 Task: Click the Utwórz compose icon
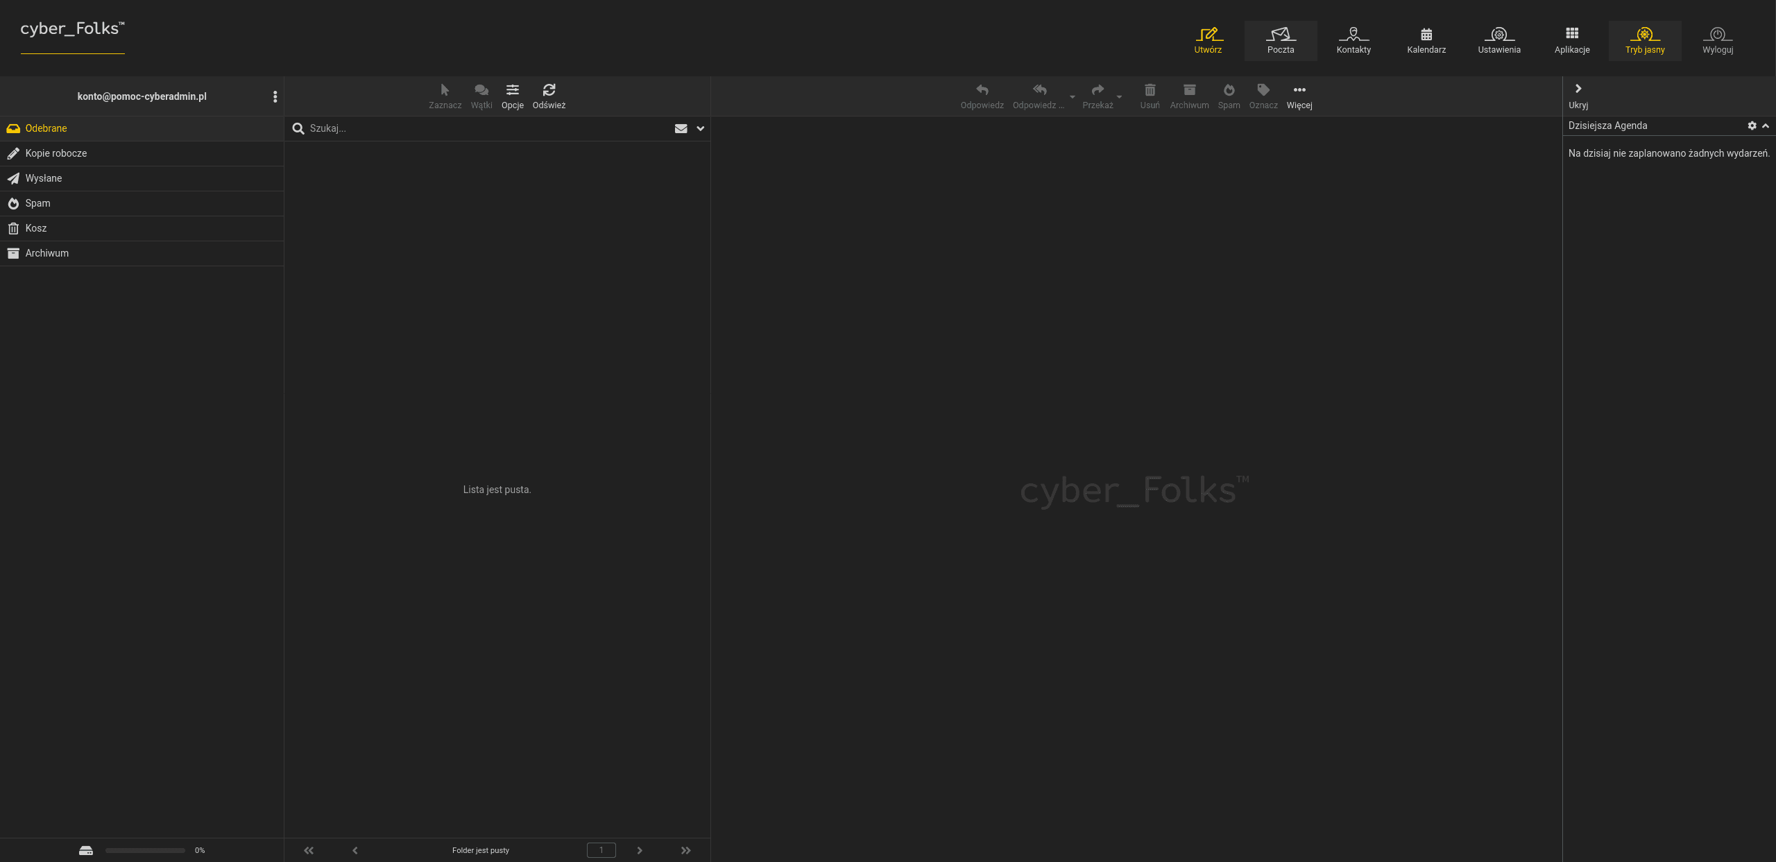pos(1208,34)
